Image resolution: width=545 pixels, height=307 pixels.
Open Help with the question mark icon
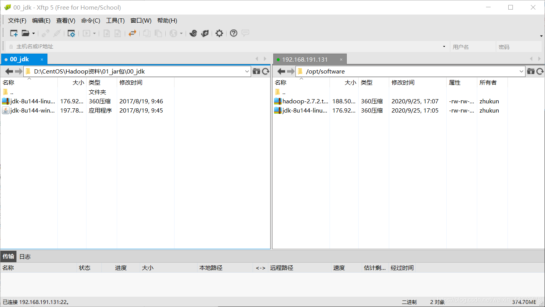(233, 33)
